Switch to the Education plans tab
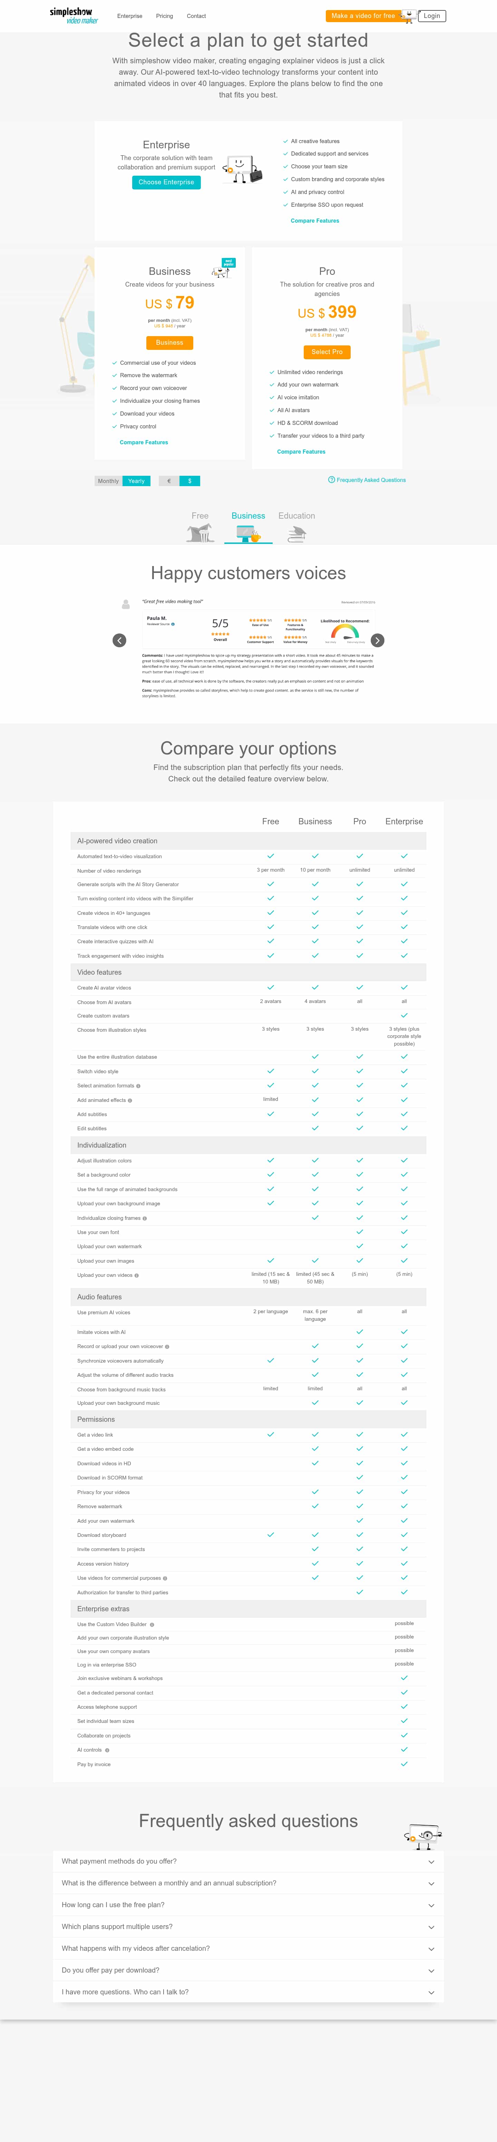497x2142 pixels. point(296,526)
